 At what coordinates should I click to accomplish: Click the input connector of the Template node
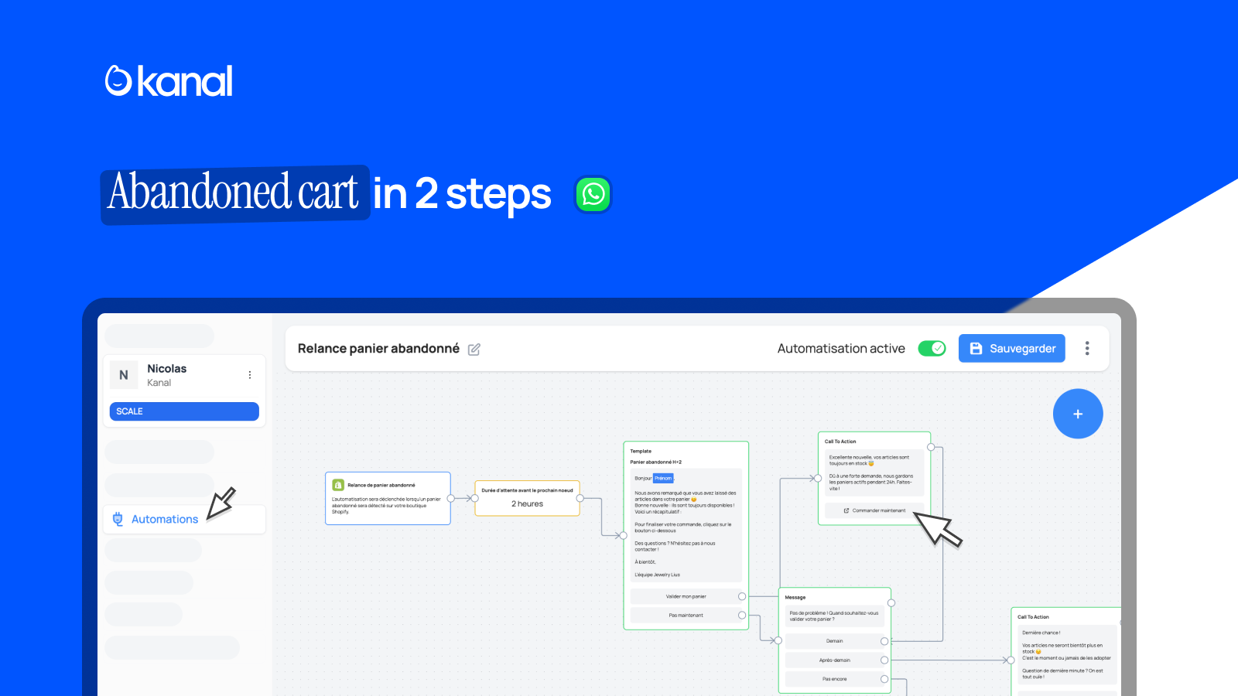[x=624, y=535]
